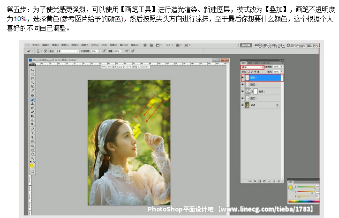Image resolution: width=339 pixels, height=218 pixels.
Task: Select the Rectangular Marquee tool
Action: coord(32,74)
